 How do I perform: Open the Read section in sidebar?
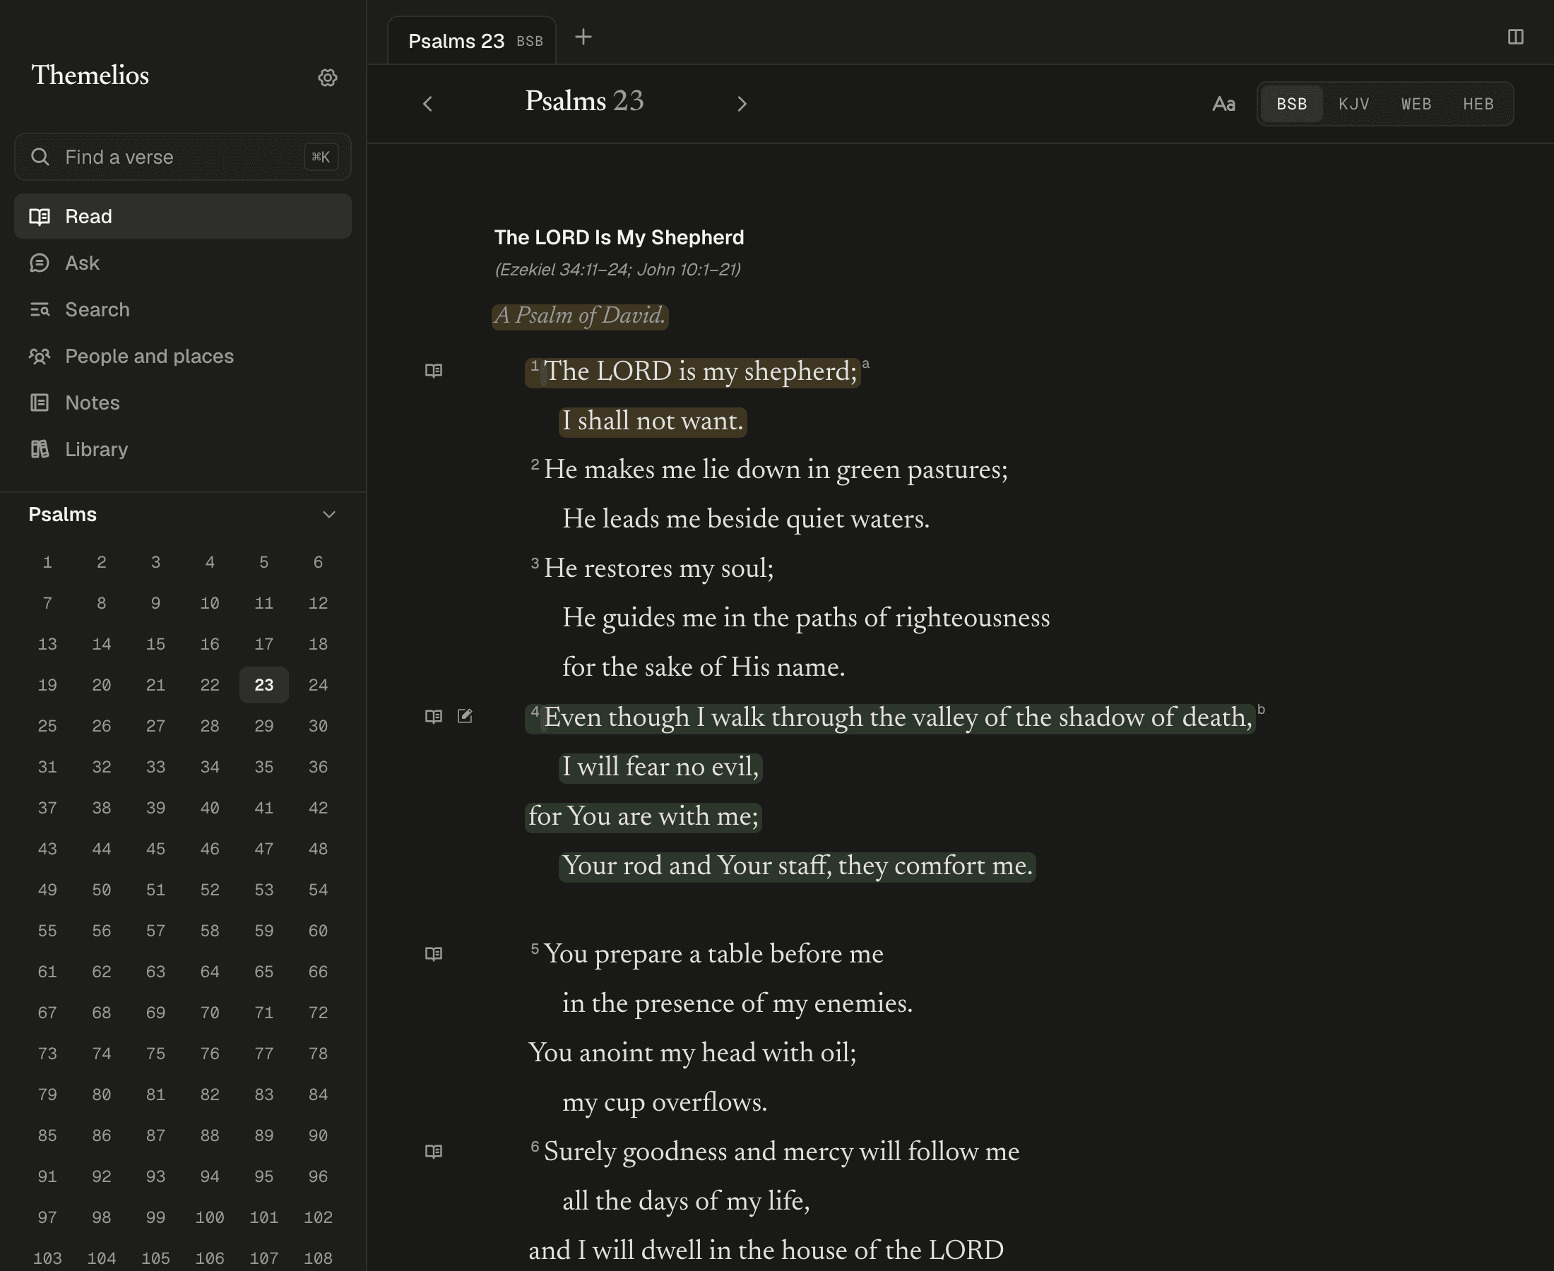point(182,216)
